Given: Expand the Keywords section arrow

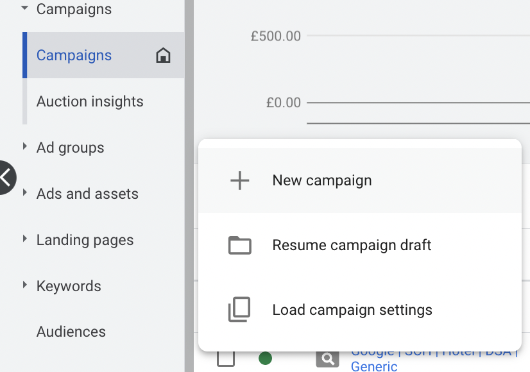Looking at the screenshot, I should pyautogui.click(x=25, y=285).
